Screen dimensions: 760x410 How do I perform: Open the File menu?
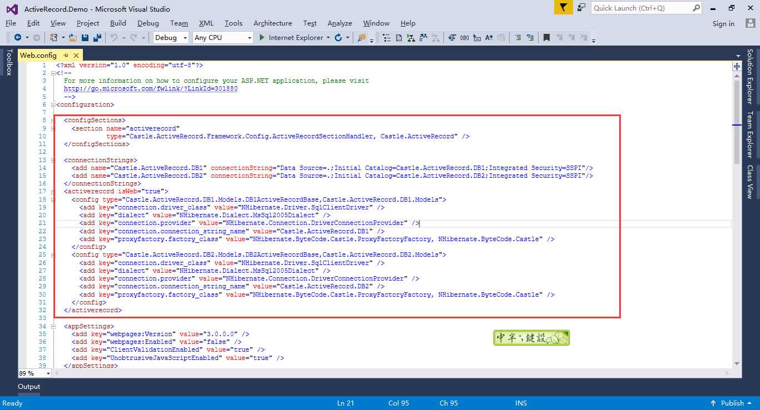click(x=11, y=23)
